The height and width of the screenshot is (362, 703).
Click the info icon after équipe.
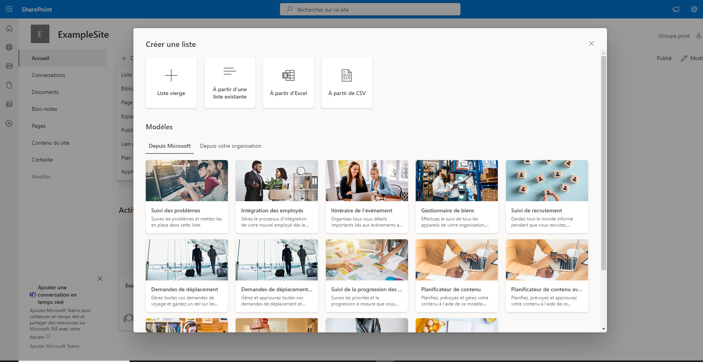[x=49, y=336]
